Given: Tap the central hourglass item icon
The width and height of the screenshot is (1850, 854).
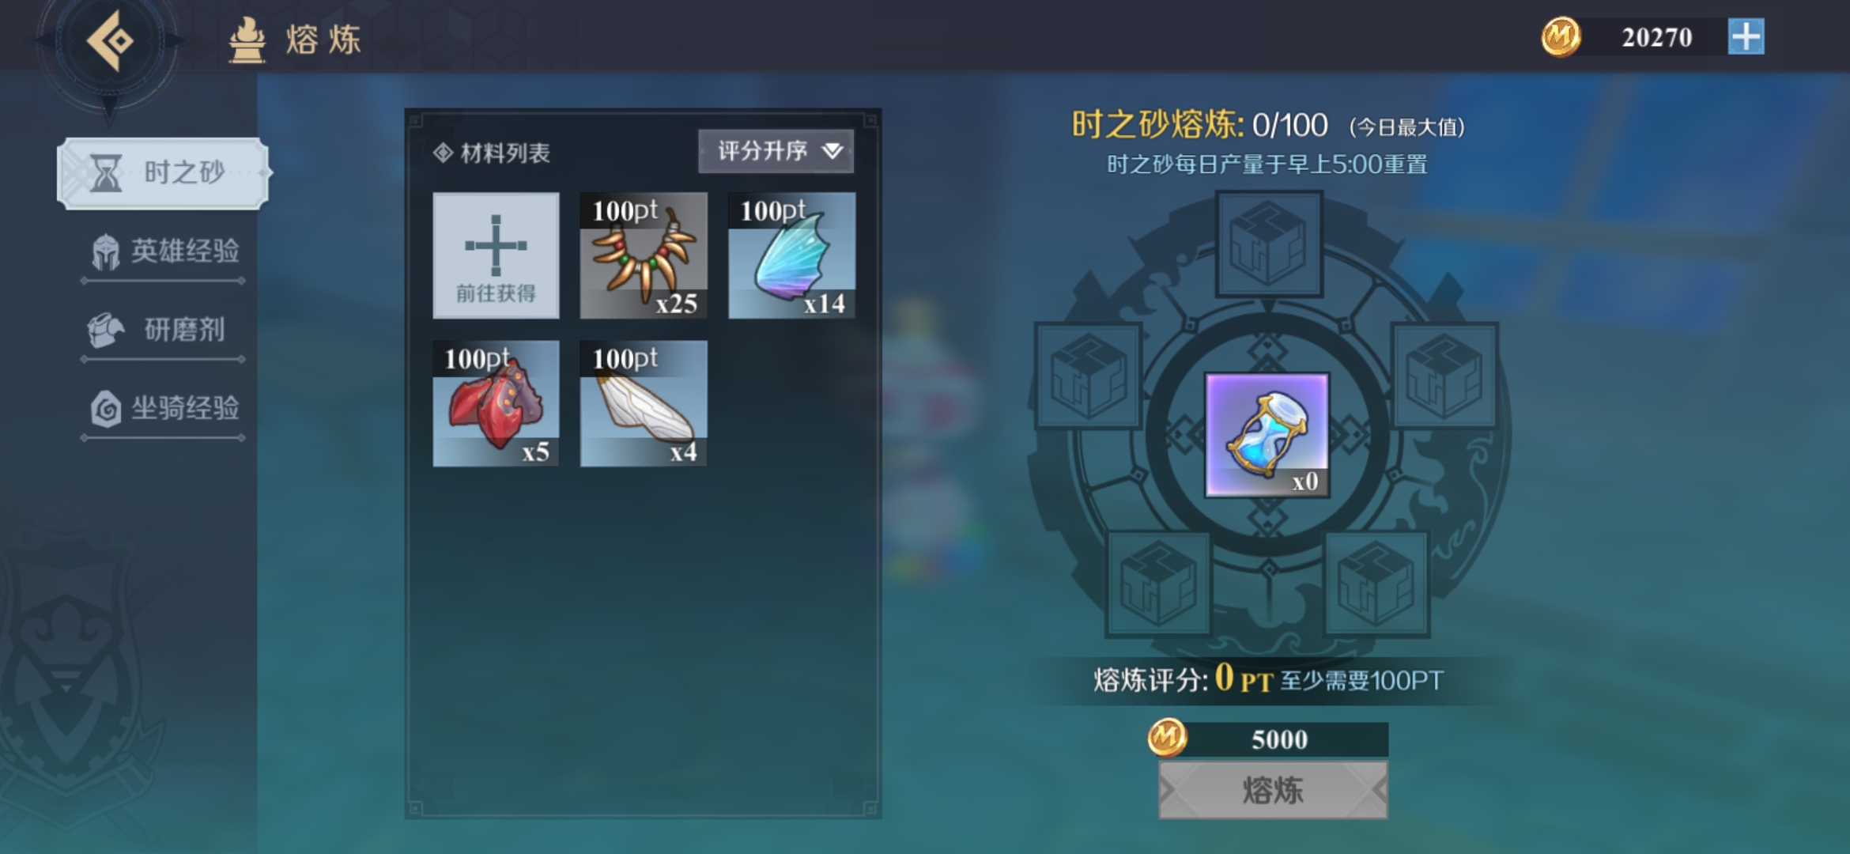Looking at the screenshot, I should 1267,436.
